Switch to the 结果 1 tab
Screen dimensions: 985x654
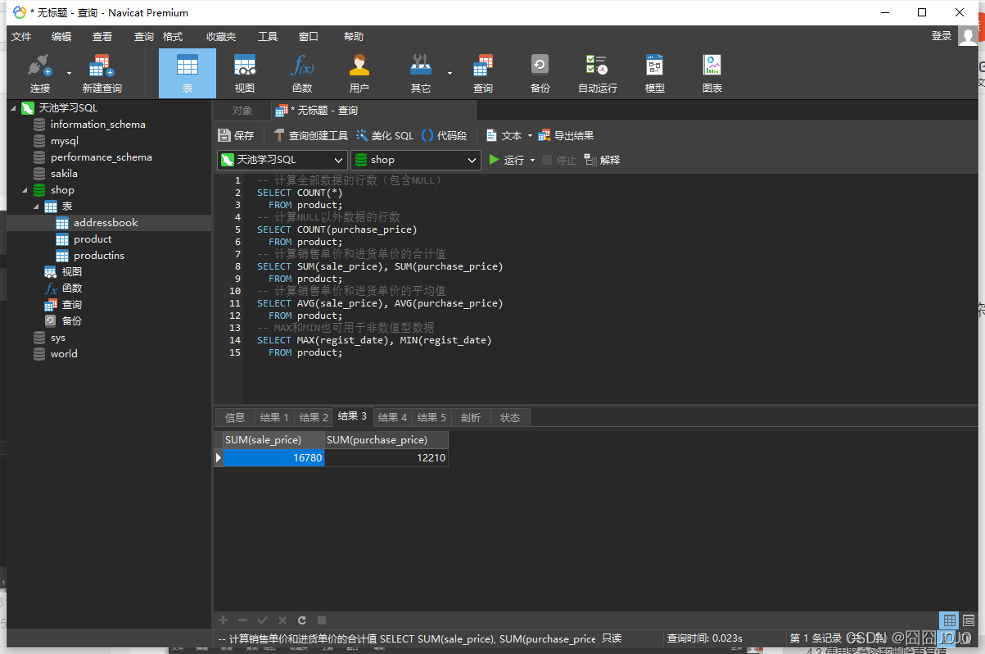(274, 417)
